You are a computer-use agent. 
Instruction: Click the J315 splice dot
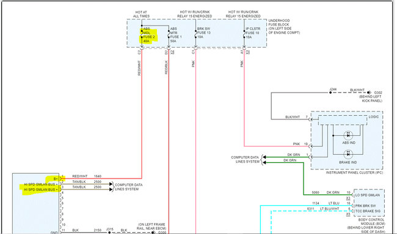click(109, 233)
